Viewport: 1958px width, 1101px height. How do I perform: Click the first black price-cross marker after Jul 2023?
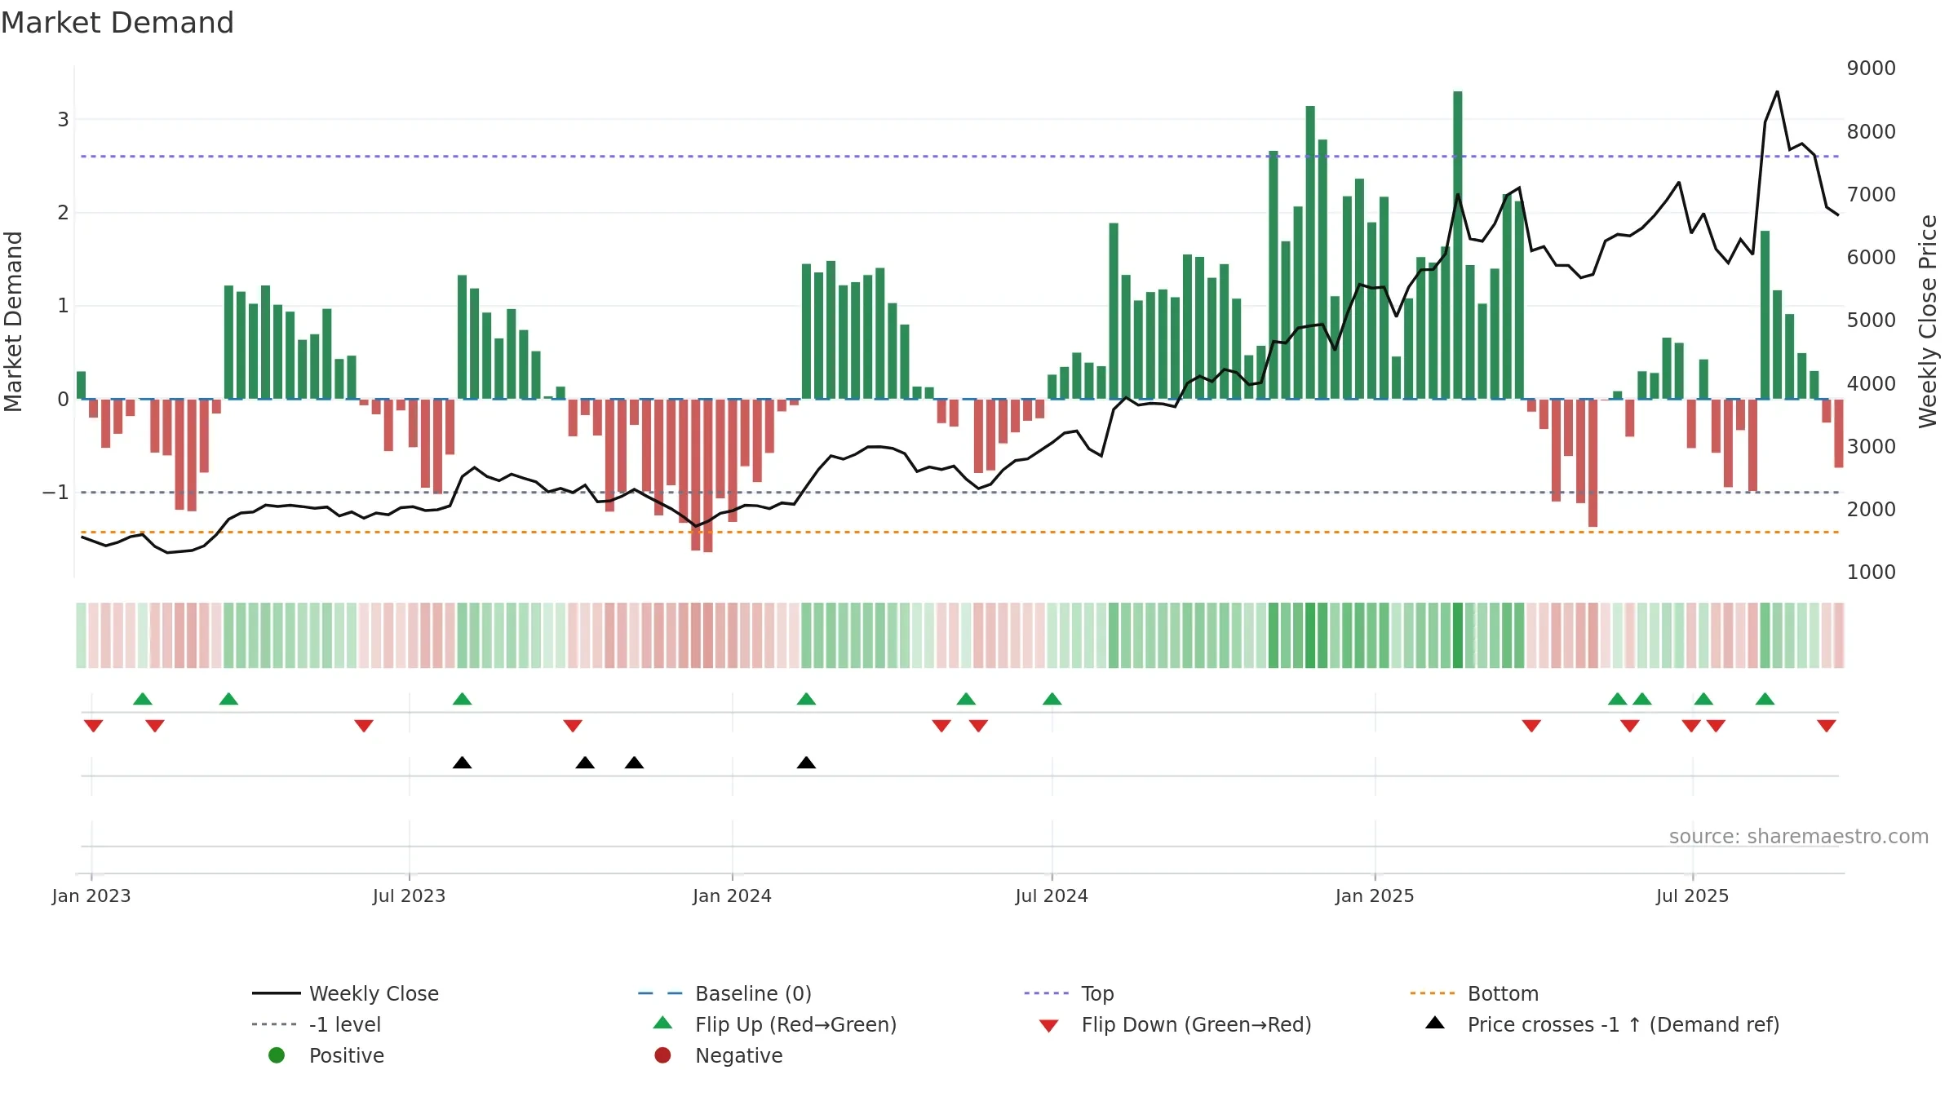[x=462, y=763]
